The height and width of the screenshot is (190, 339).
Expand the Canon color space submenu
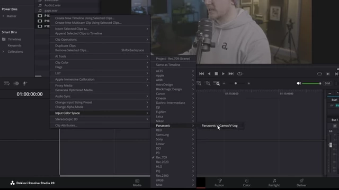174,94
